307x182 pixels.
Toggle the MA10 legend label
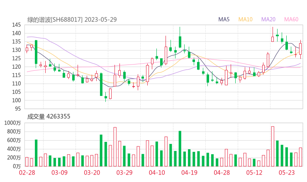246,19
